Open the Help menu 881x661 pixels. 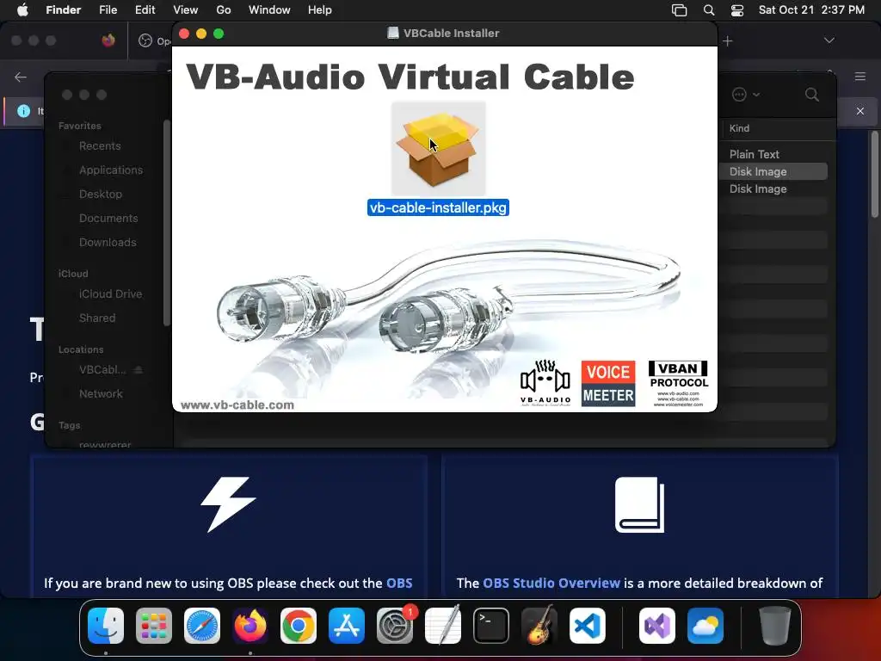tap(320, 9)
